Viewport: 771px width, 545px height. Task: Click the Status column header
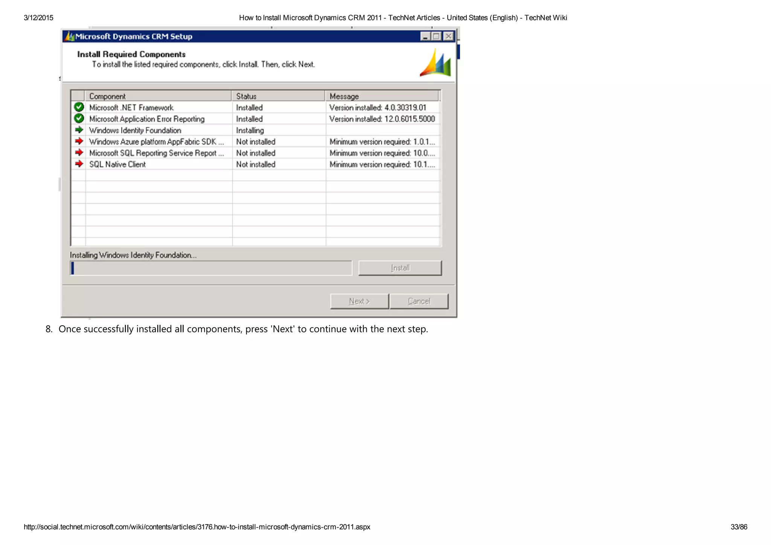278,96
